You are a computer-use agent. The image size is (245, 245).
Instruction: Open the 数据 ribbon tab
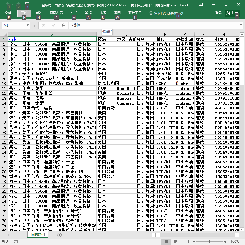[x=88, y=13]
